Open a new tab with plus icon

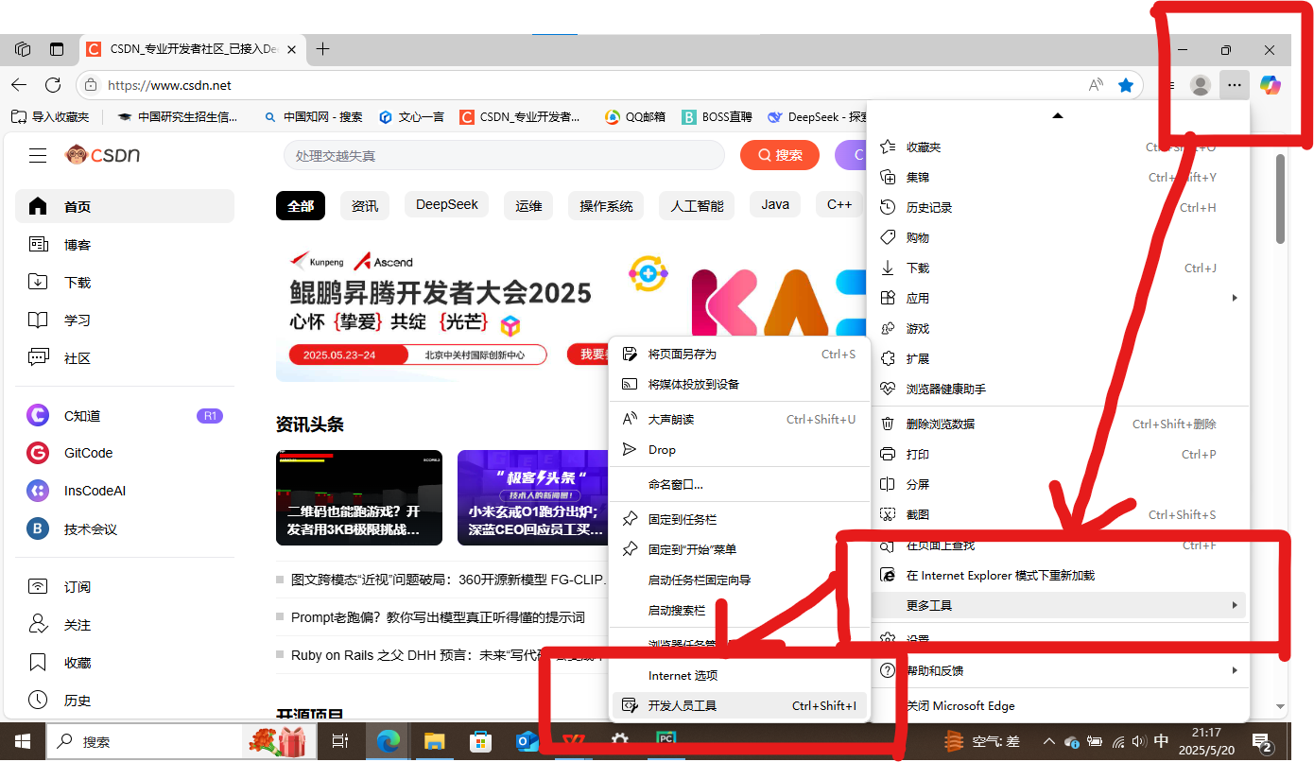(322, 49)
